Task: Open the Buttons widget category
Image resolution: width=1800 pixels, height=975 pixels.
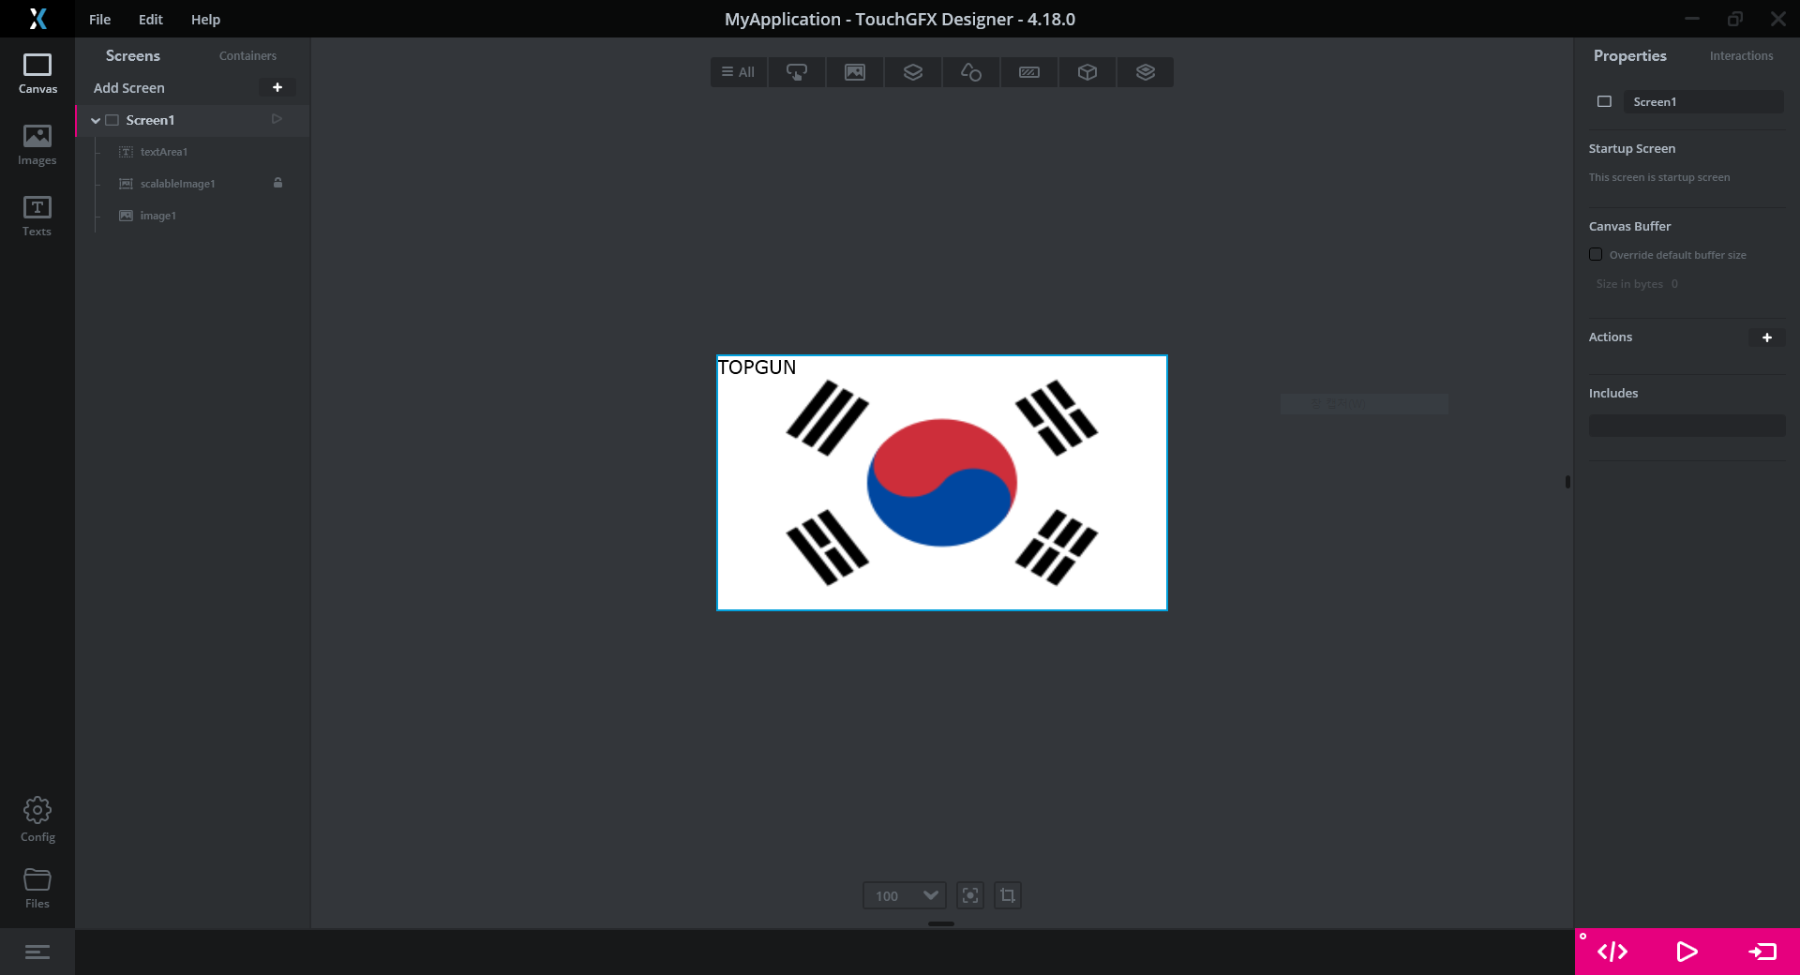Action: [x=797, y=72]
